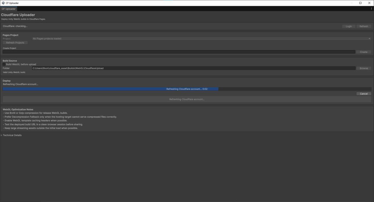The height and width of the screenshot is (202, 374).
Task: Click the Decompression Fallback note line
Action: (x=60, y=117)
